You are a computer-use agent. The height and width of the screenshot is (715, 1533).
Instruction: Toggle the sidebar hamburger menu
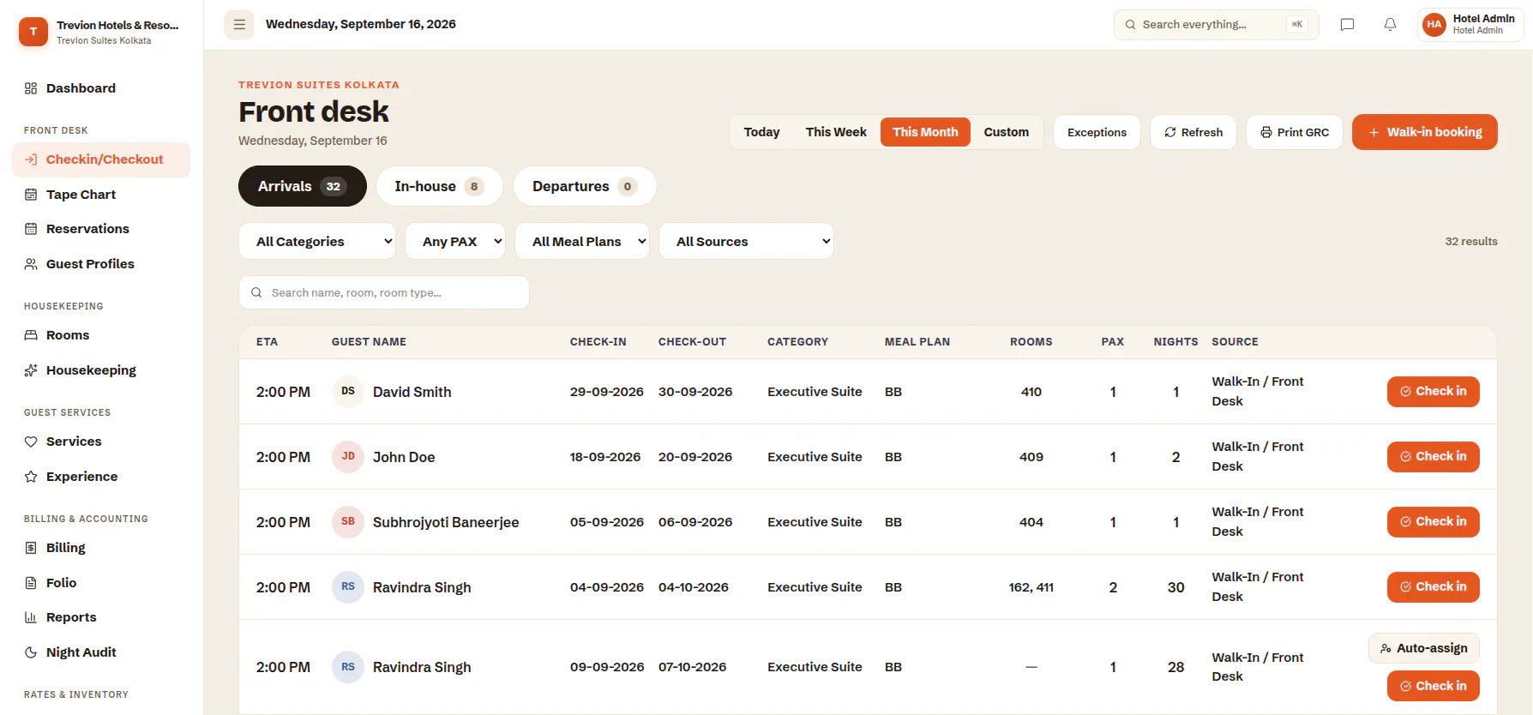239,25
